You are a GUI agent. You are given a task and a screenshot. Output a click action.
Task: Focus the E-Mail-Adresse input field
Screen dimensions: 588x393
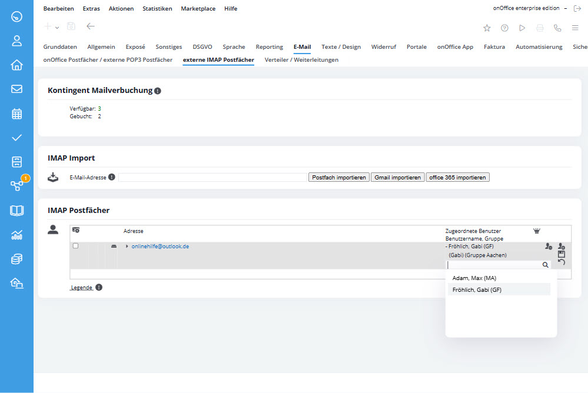[x=212, y=177]
